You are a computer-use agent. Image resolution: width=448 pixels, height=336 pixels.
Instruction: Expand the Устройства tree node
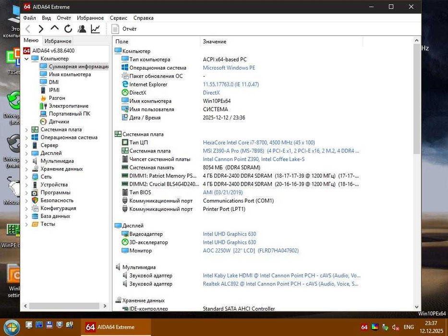click(x=26, y=185)
